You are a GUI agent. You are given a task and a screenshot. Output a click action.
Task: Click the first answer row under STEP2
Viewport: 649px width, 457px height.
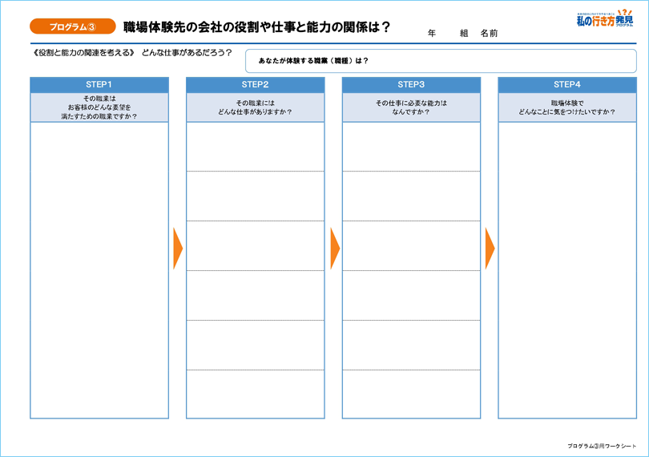click(256, 147)
